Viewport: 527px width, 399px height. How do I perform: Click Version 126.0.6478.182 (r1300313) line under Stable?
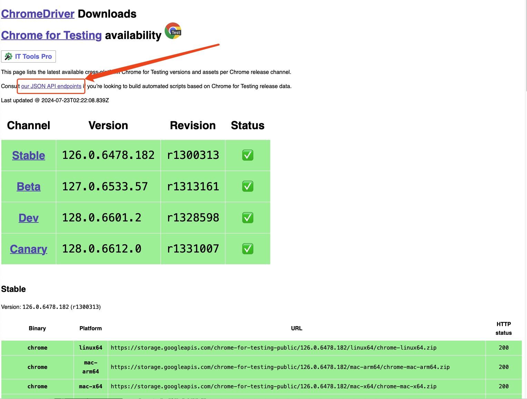tap(51, 307)
